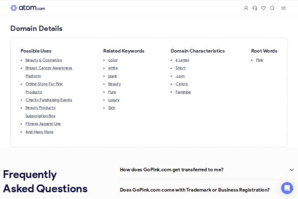Open the hamburger menu
This screenshot has width=298, height=199.
(x=284, y=8)
